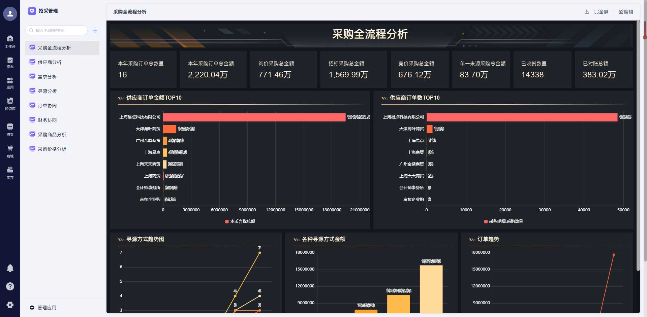Open the help question-mark icon

[10, 286]
